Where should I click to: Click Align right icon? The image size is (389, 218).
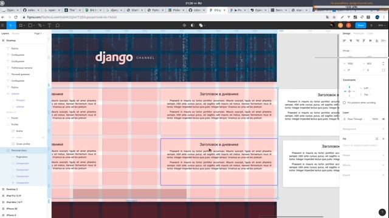[357, 41]
